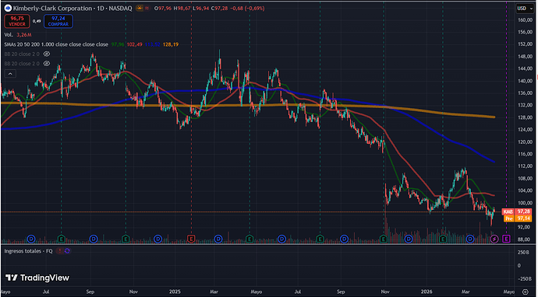Click earliest dividend D marker on chart
538x297 pixels.
(x=31, y=239)
